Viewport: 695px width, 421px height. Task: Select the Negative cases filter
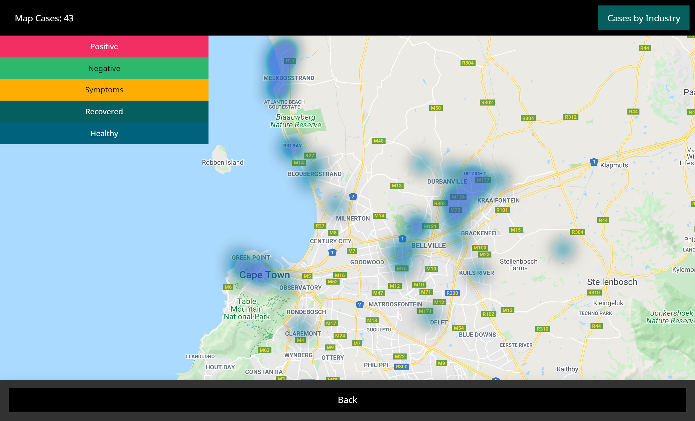(104, 68)
